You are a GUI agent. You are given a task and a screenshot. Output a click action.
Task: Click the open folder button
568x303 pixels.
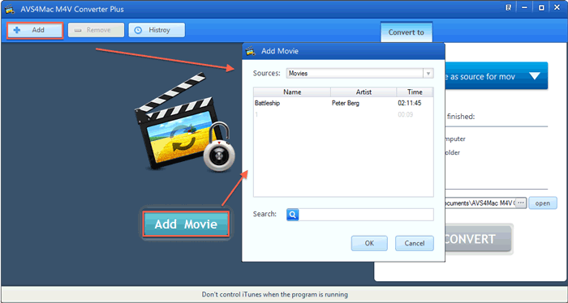pyautogui.click(x=543, y=203)
